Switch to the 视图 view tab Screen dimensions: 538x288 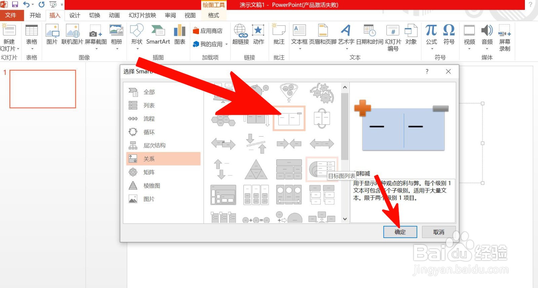(x=190, y=15)
